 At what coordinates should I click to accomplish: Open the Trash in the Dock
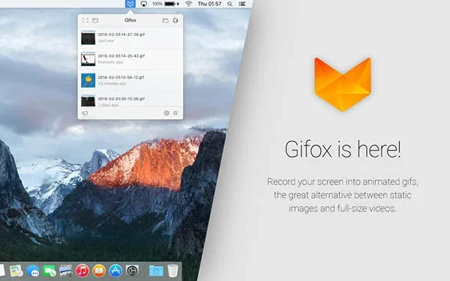click(172, 271)
